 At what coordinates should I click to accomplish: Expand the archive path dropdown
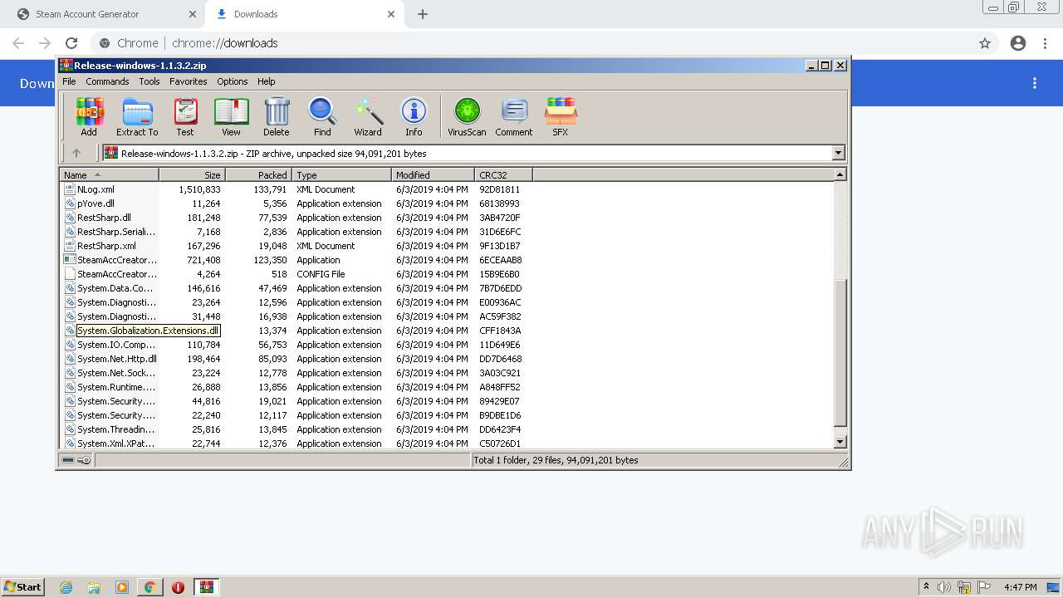(x=838, y=153)
